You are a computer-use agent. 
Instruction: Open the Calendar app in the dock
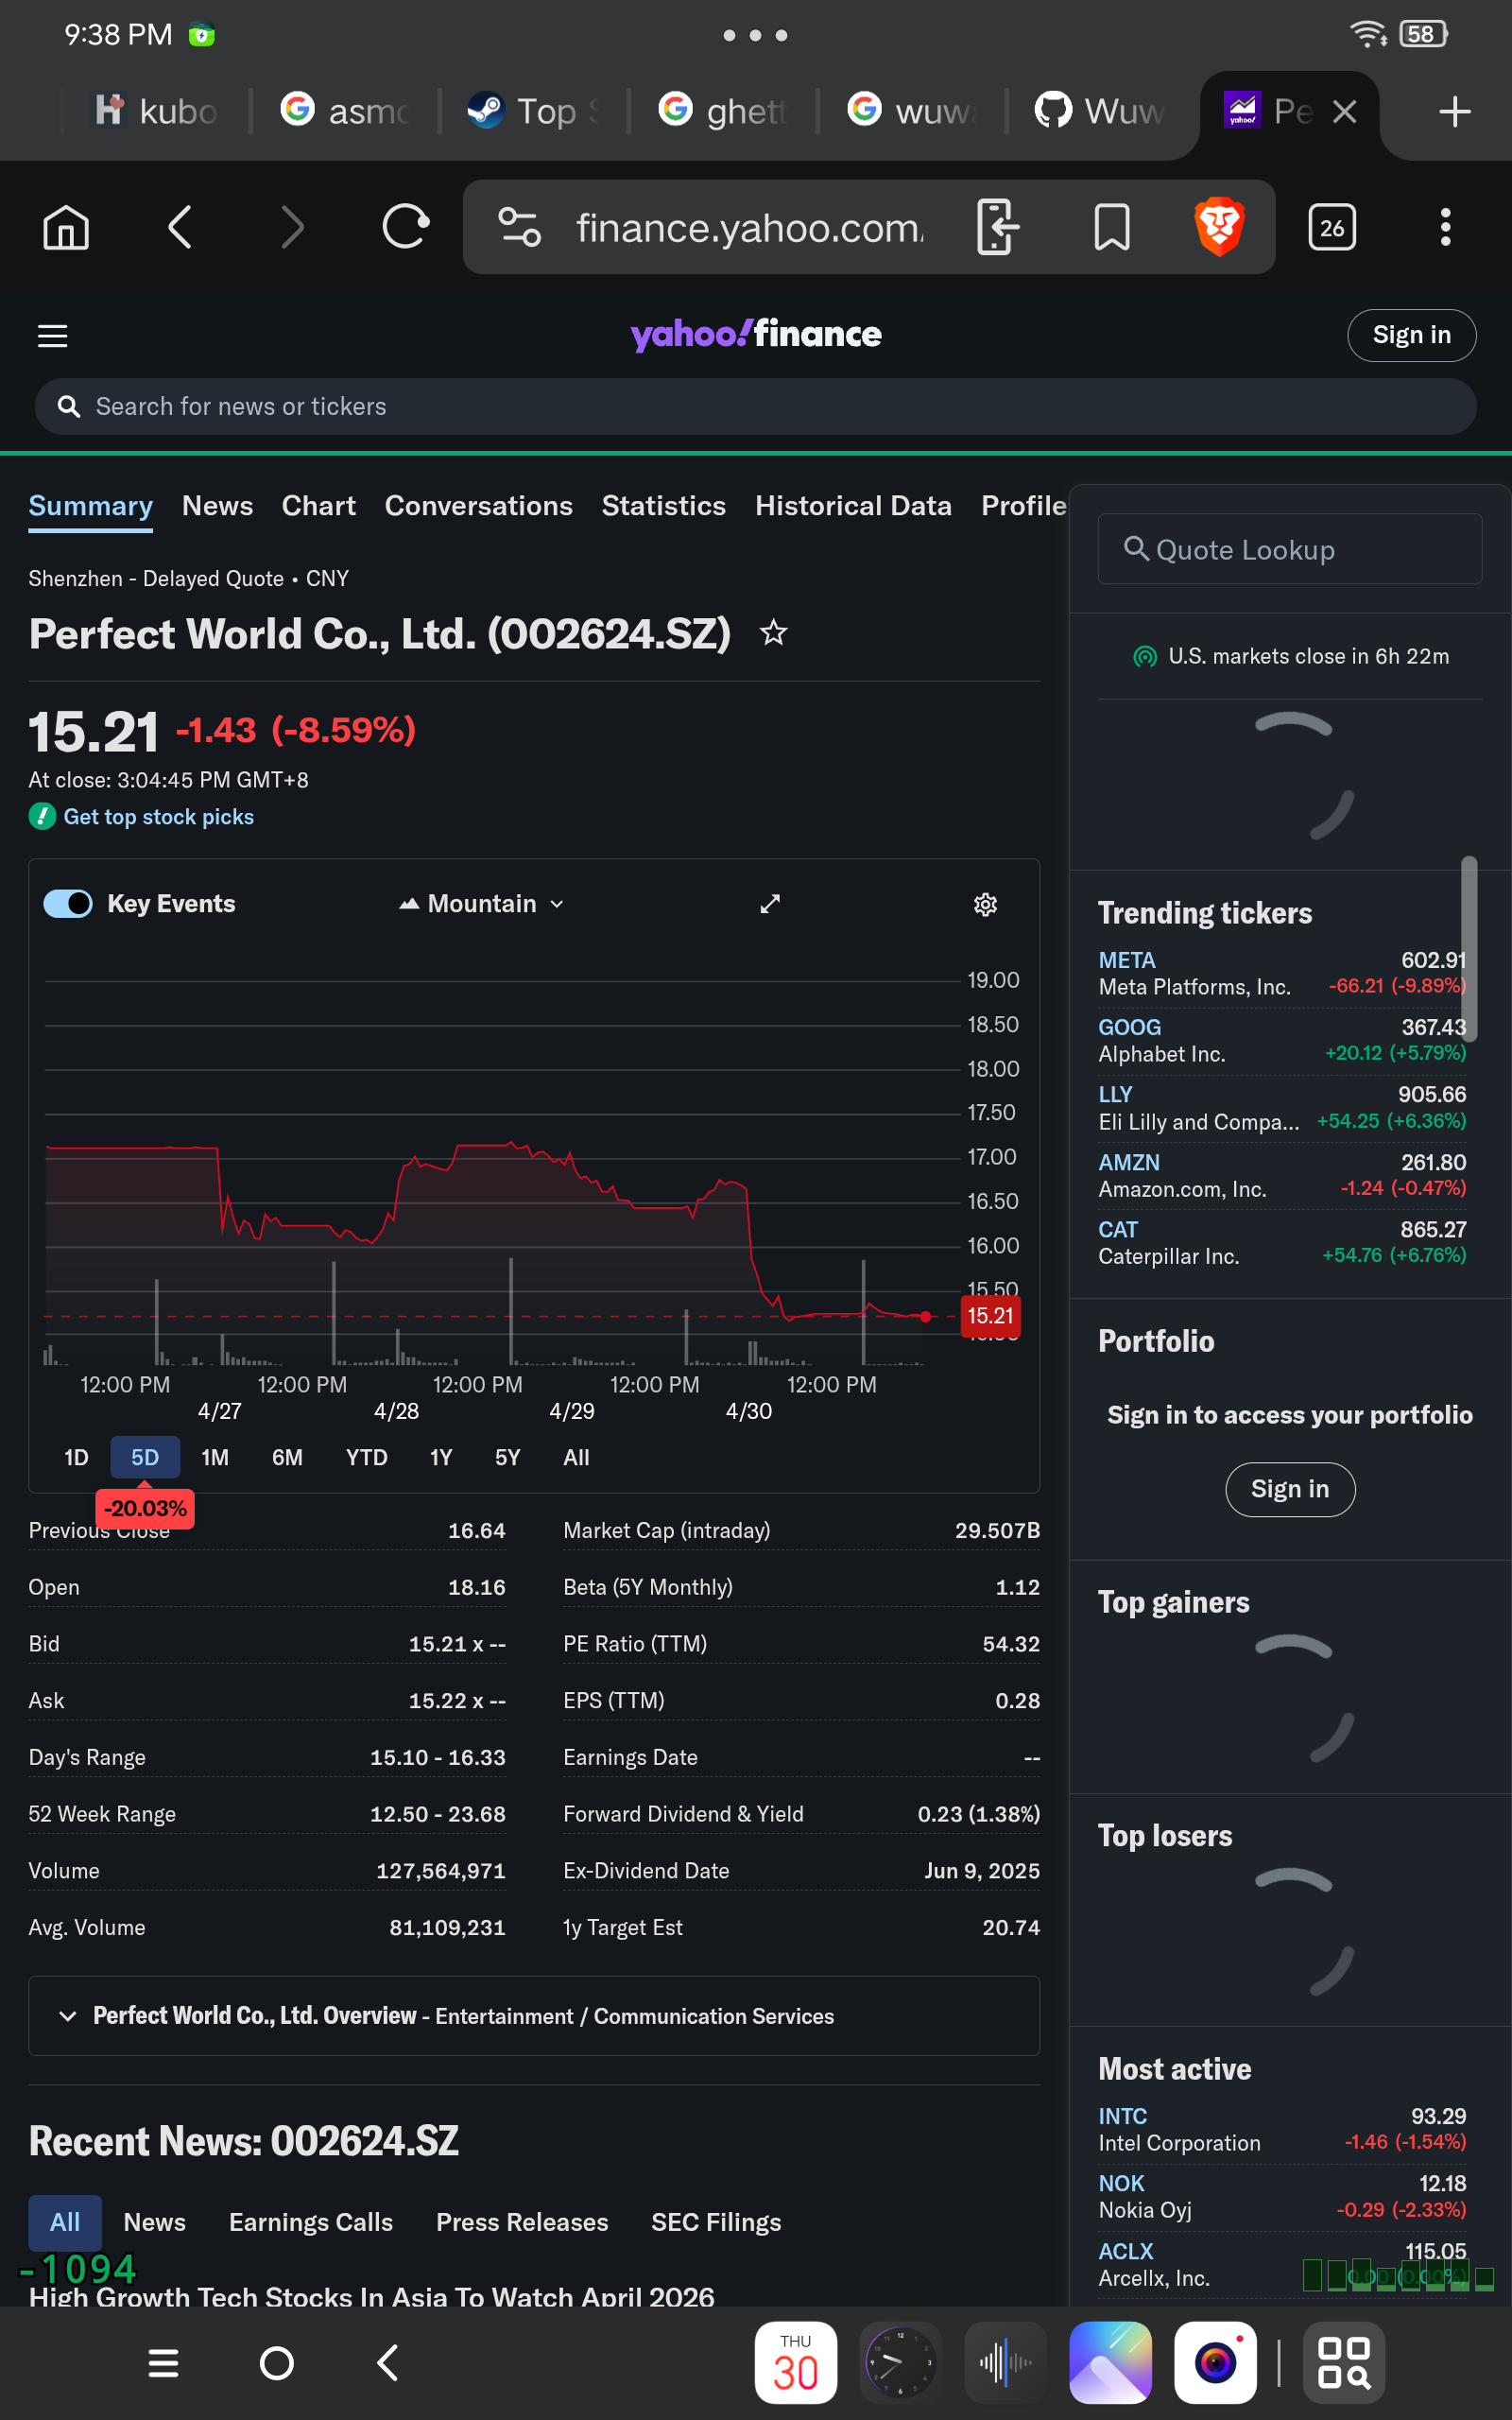pos(795,2362)
